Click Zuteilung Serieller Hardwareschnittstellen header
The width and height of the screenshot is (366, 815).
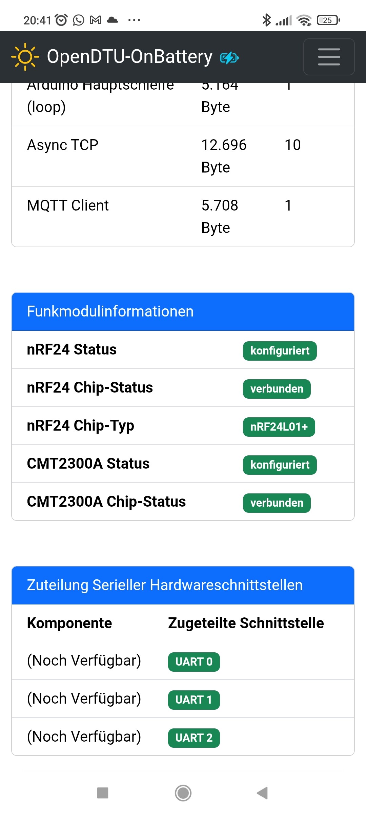point(183,585)
